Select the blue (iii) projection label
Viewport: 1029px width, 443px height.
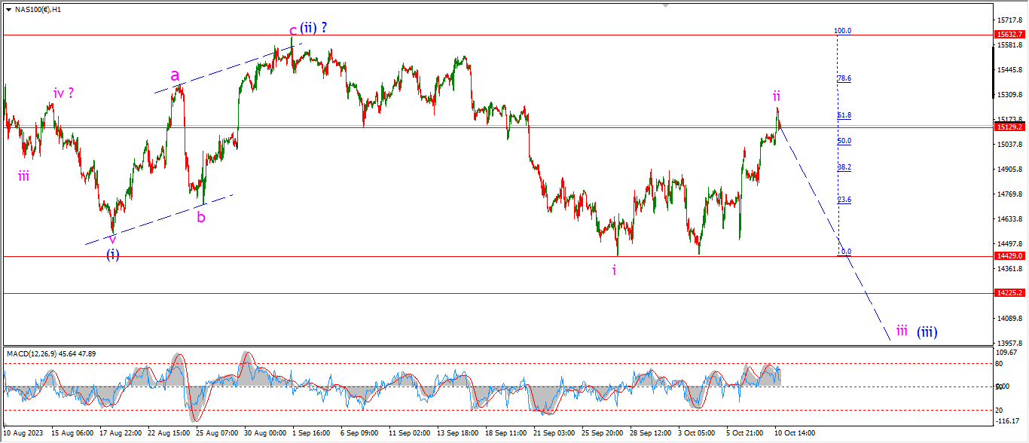coord(927,330)
